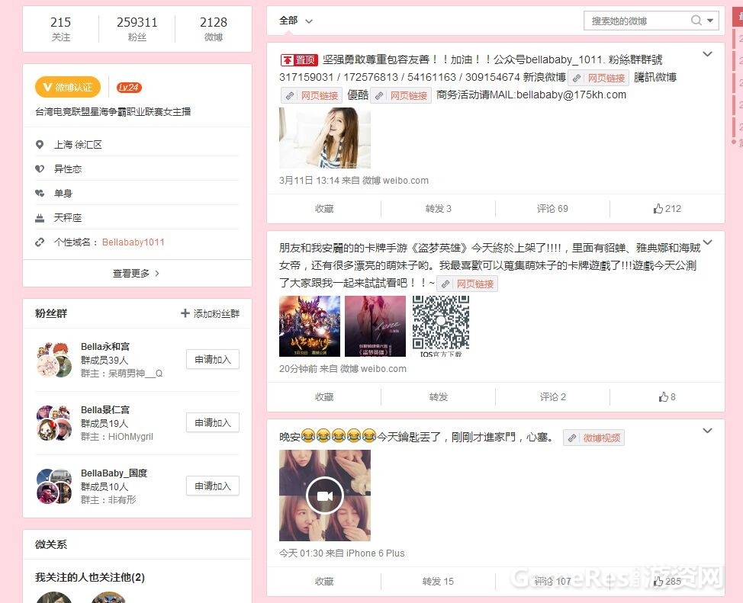Click the birthday cake icon beside 天秤座

(x=40, y=218)
